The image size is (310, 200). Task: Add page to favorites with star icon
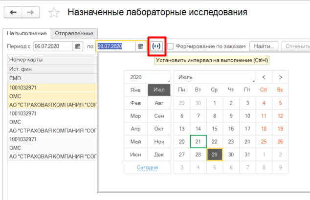click(x=55, y=12)
